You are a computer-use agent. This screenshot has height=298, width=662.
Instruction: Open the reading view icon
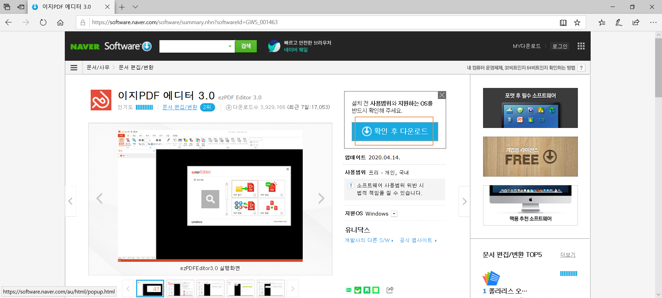coord(563,22)
